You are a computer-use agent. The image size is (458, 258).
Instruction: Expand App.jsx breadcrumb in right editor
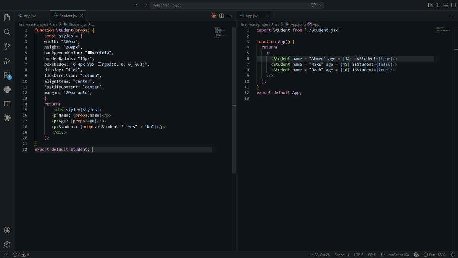pos(294,24)
